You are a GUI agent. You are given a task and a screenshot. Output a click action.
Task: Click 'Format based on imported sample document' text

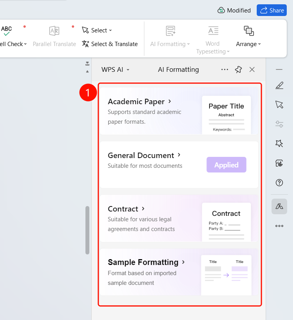pyautogui.click(x=142, y=278)
